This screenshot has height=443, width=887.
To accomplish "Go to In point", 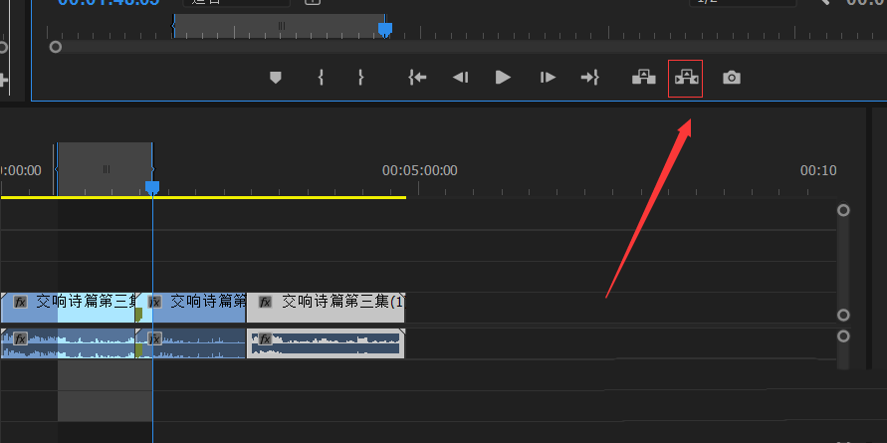I will click(417, 78).
